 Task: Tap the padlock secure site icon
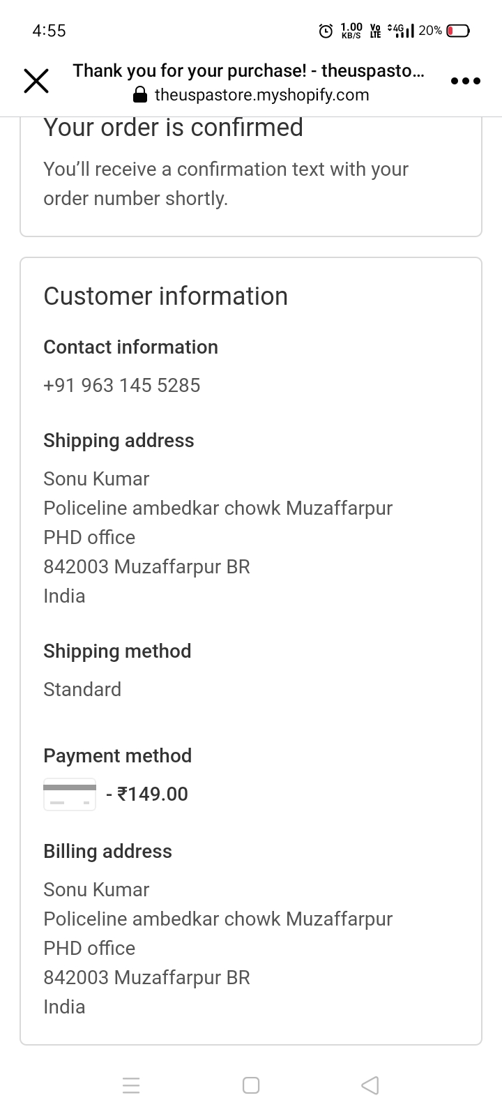tap(140, 95)
